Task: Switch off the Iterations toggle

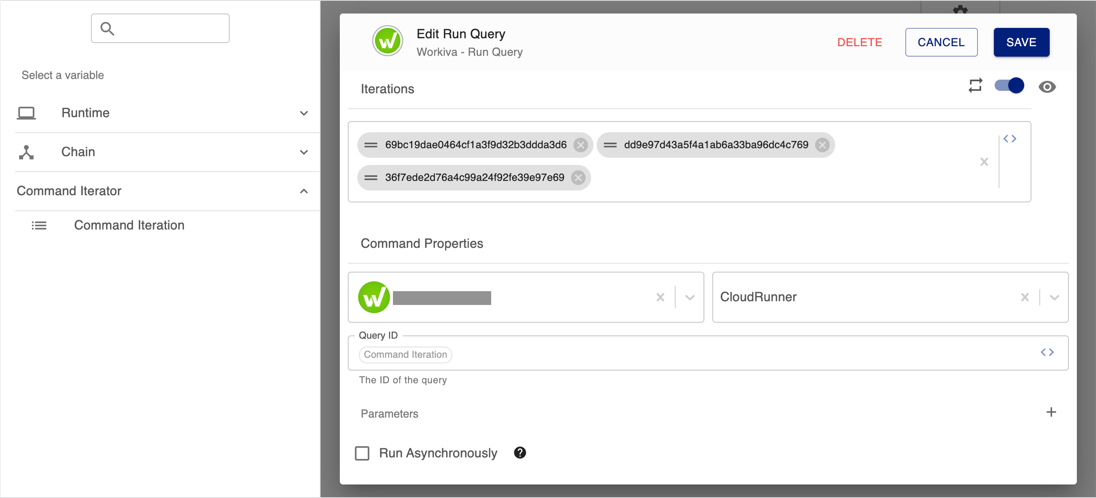Action: point(1009,86)
